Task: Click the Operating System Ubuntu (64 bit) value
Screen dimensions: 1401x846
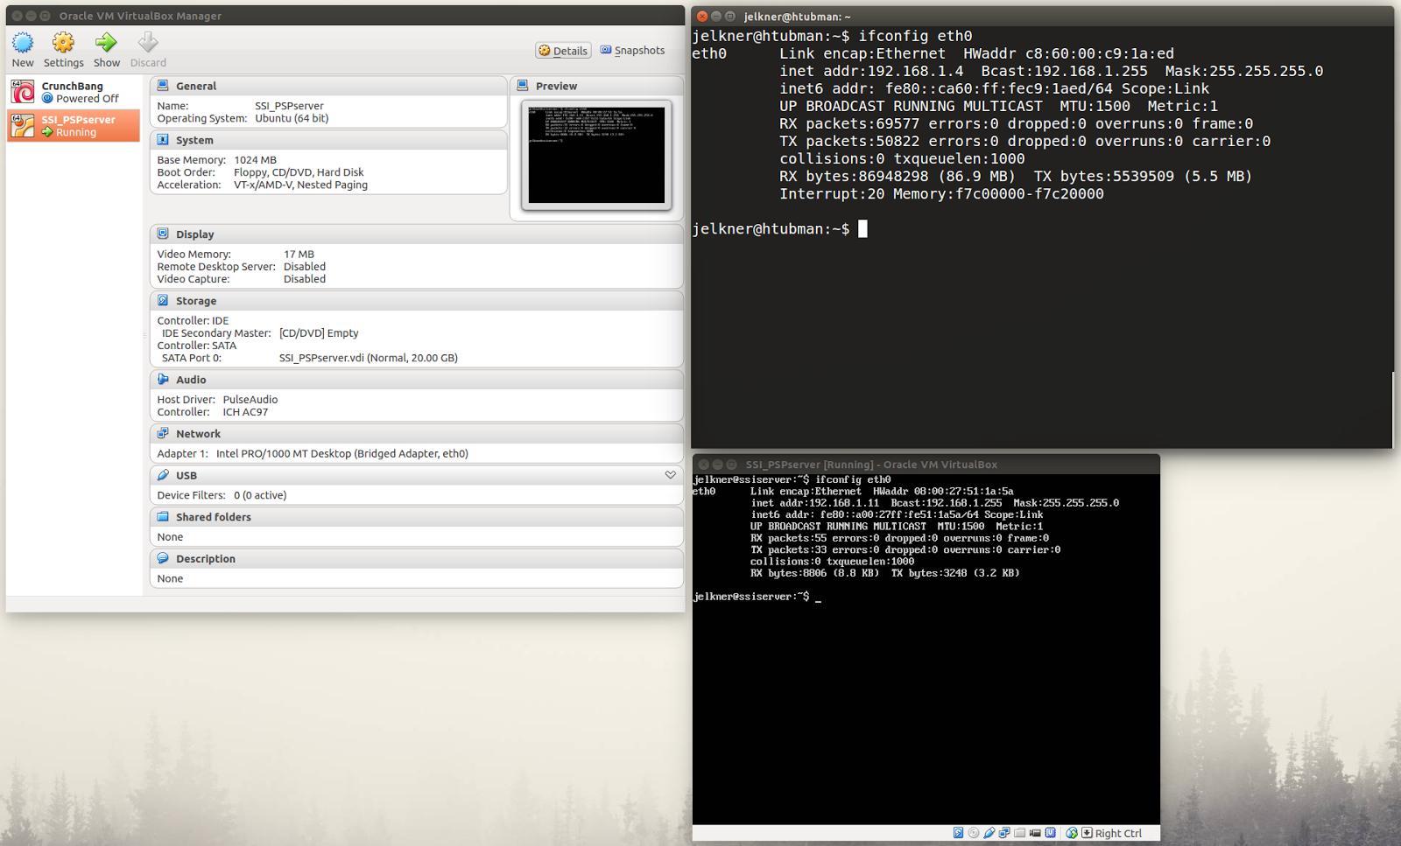Action: click(292, 119)
